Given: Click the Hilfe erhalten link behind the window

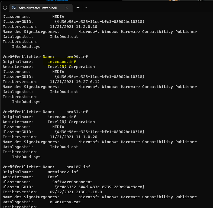Looking at the screenshot, I should click(57, 1).
